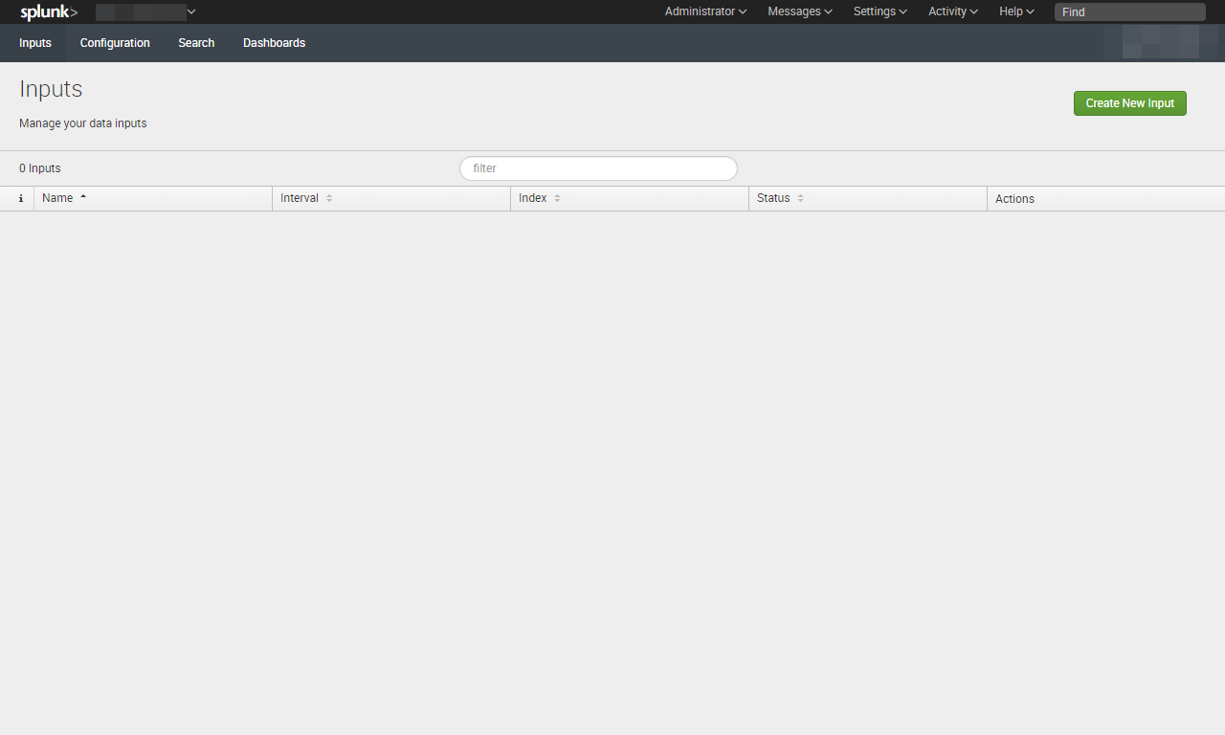Open the Settings menu
The height and width of the screenshot is (735, 1225).
coord(880,11)
